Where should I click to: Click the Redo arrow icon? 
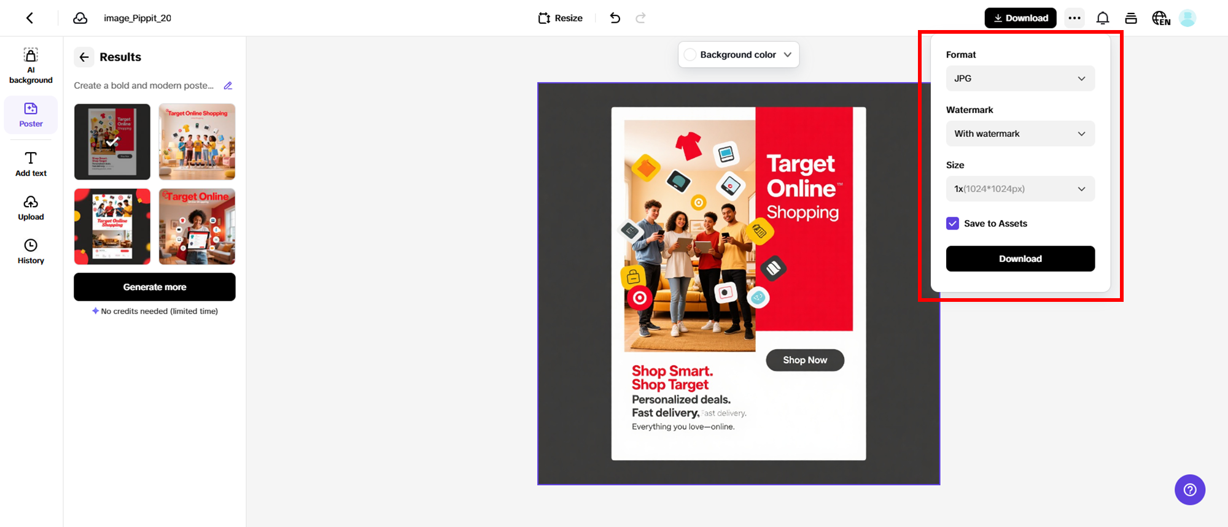tap(640, 18)
